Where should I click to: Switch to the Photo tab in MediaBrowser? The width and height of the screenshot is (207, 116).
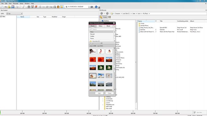(93, 26)
